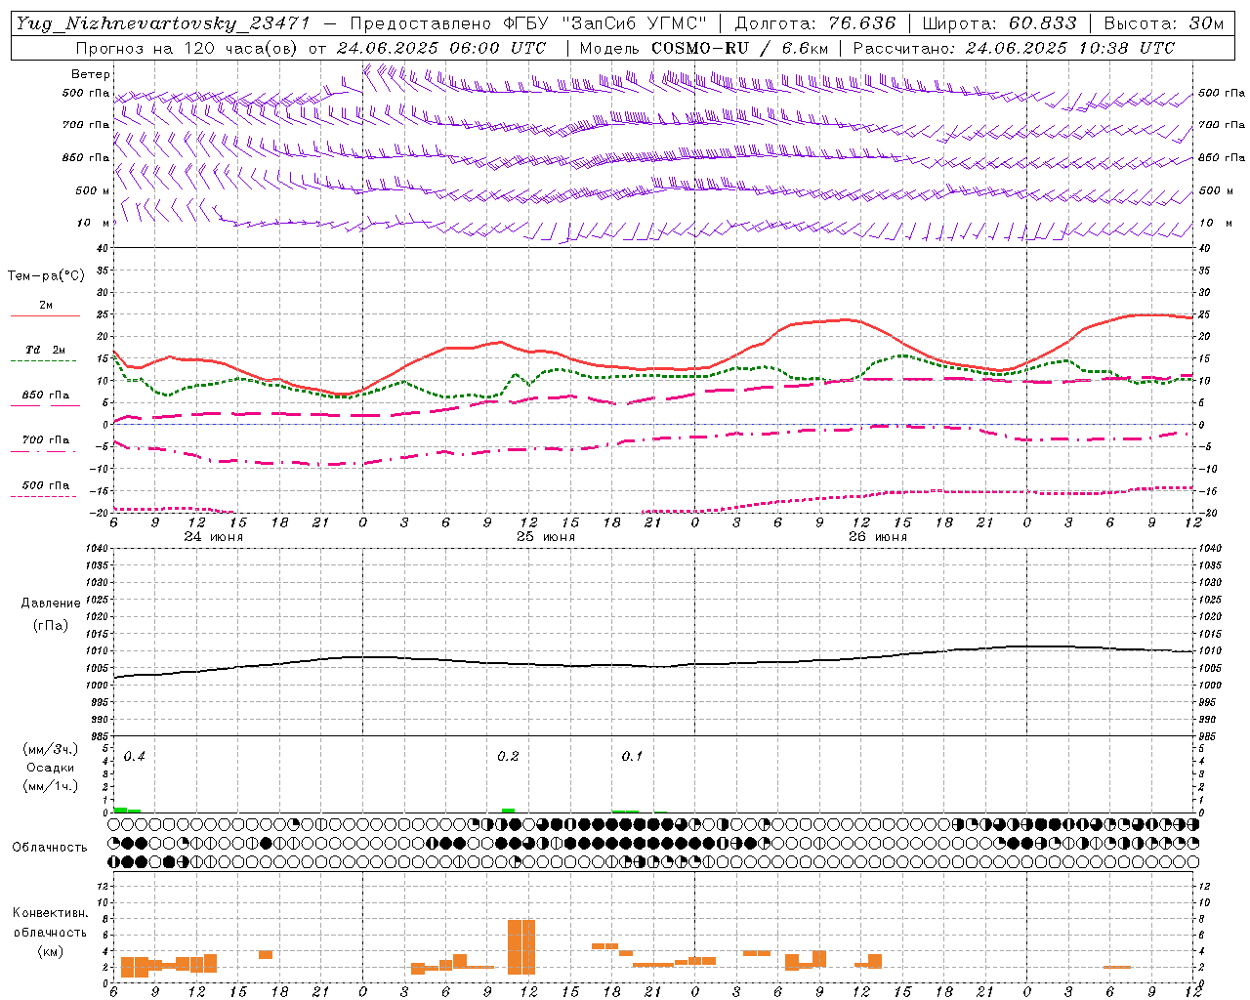This screenshot has width=1250, height=1000.
Task: Click the 26 июня date label
Action: (x=878, y=537)
